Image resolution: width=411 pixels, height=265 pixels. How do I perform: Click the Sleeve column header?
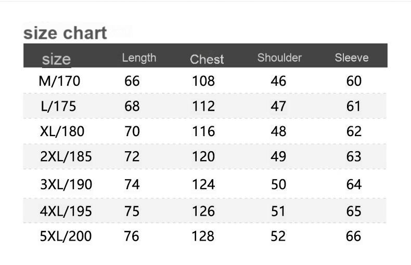352,58
